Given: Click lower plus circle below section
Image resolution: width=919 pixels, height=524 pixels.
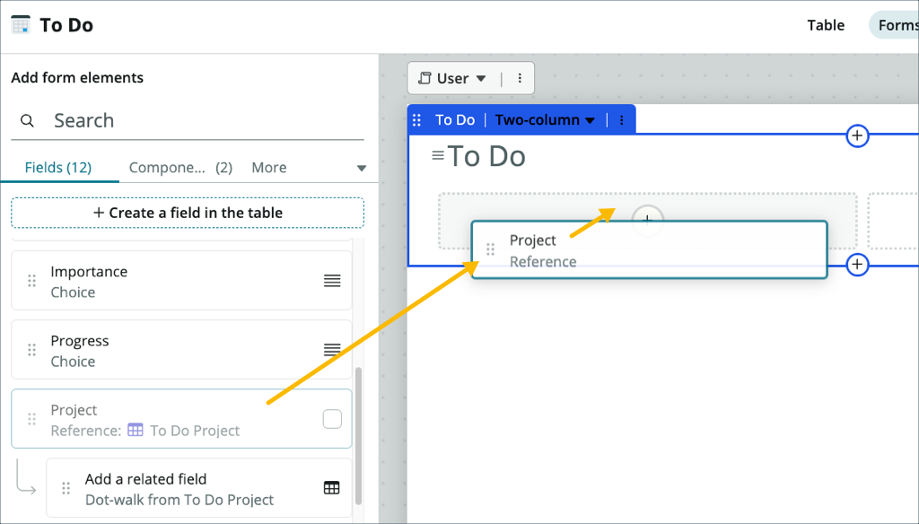Looking at the screenshot, I should coord(858,265).
